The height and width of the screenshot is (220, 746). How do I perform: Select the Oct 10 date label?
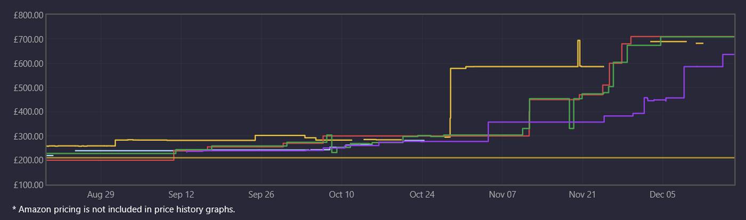342,195
